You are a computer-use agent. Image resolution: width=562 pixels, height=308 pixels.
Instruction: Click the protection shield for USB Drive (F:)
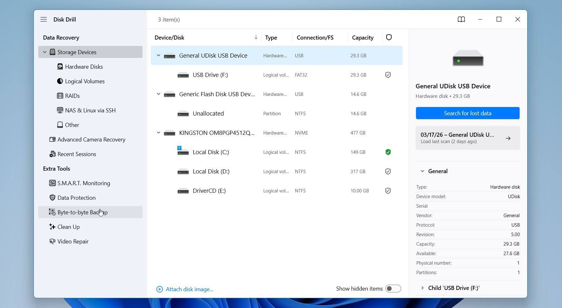(388, 75)
